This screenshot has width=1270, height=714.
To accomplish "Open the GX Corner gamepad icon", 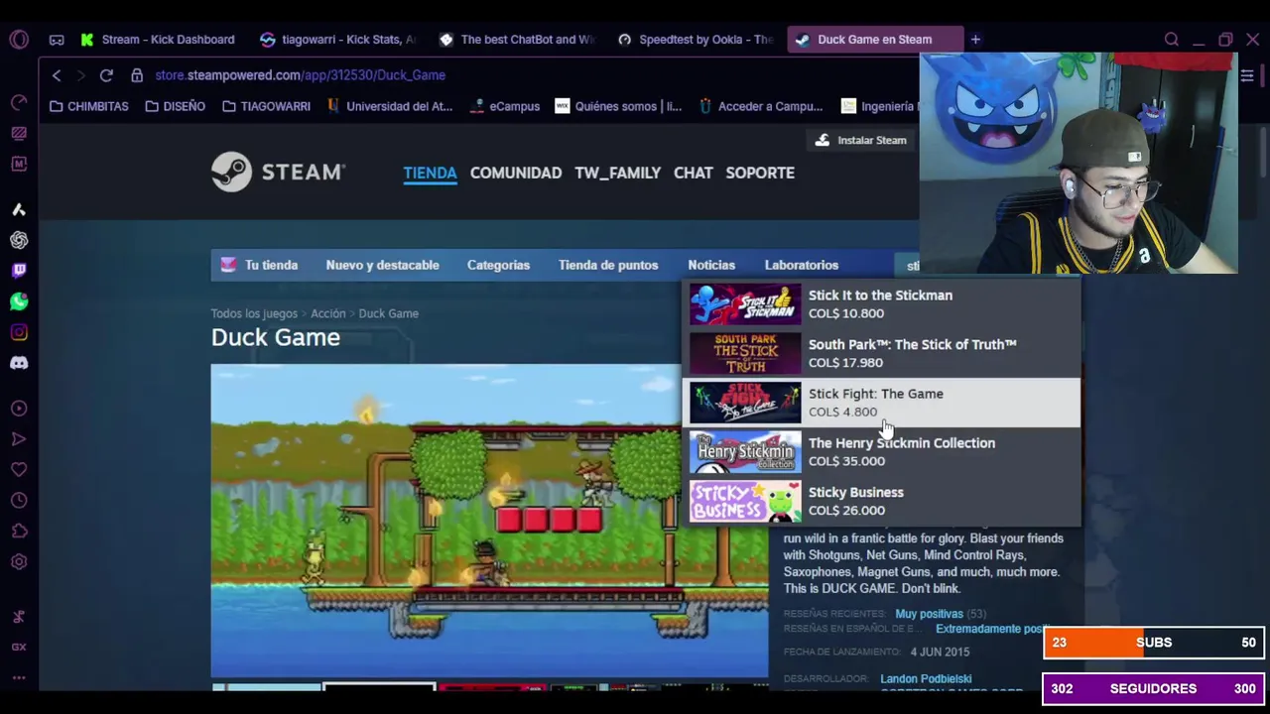I will (57, 40).
